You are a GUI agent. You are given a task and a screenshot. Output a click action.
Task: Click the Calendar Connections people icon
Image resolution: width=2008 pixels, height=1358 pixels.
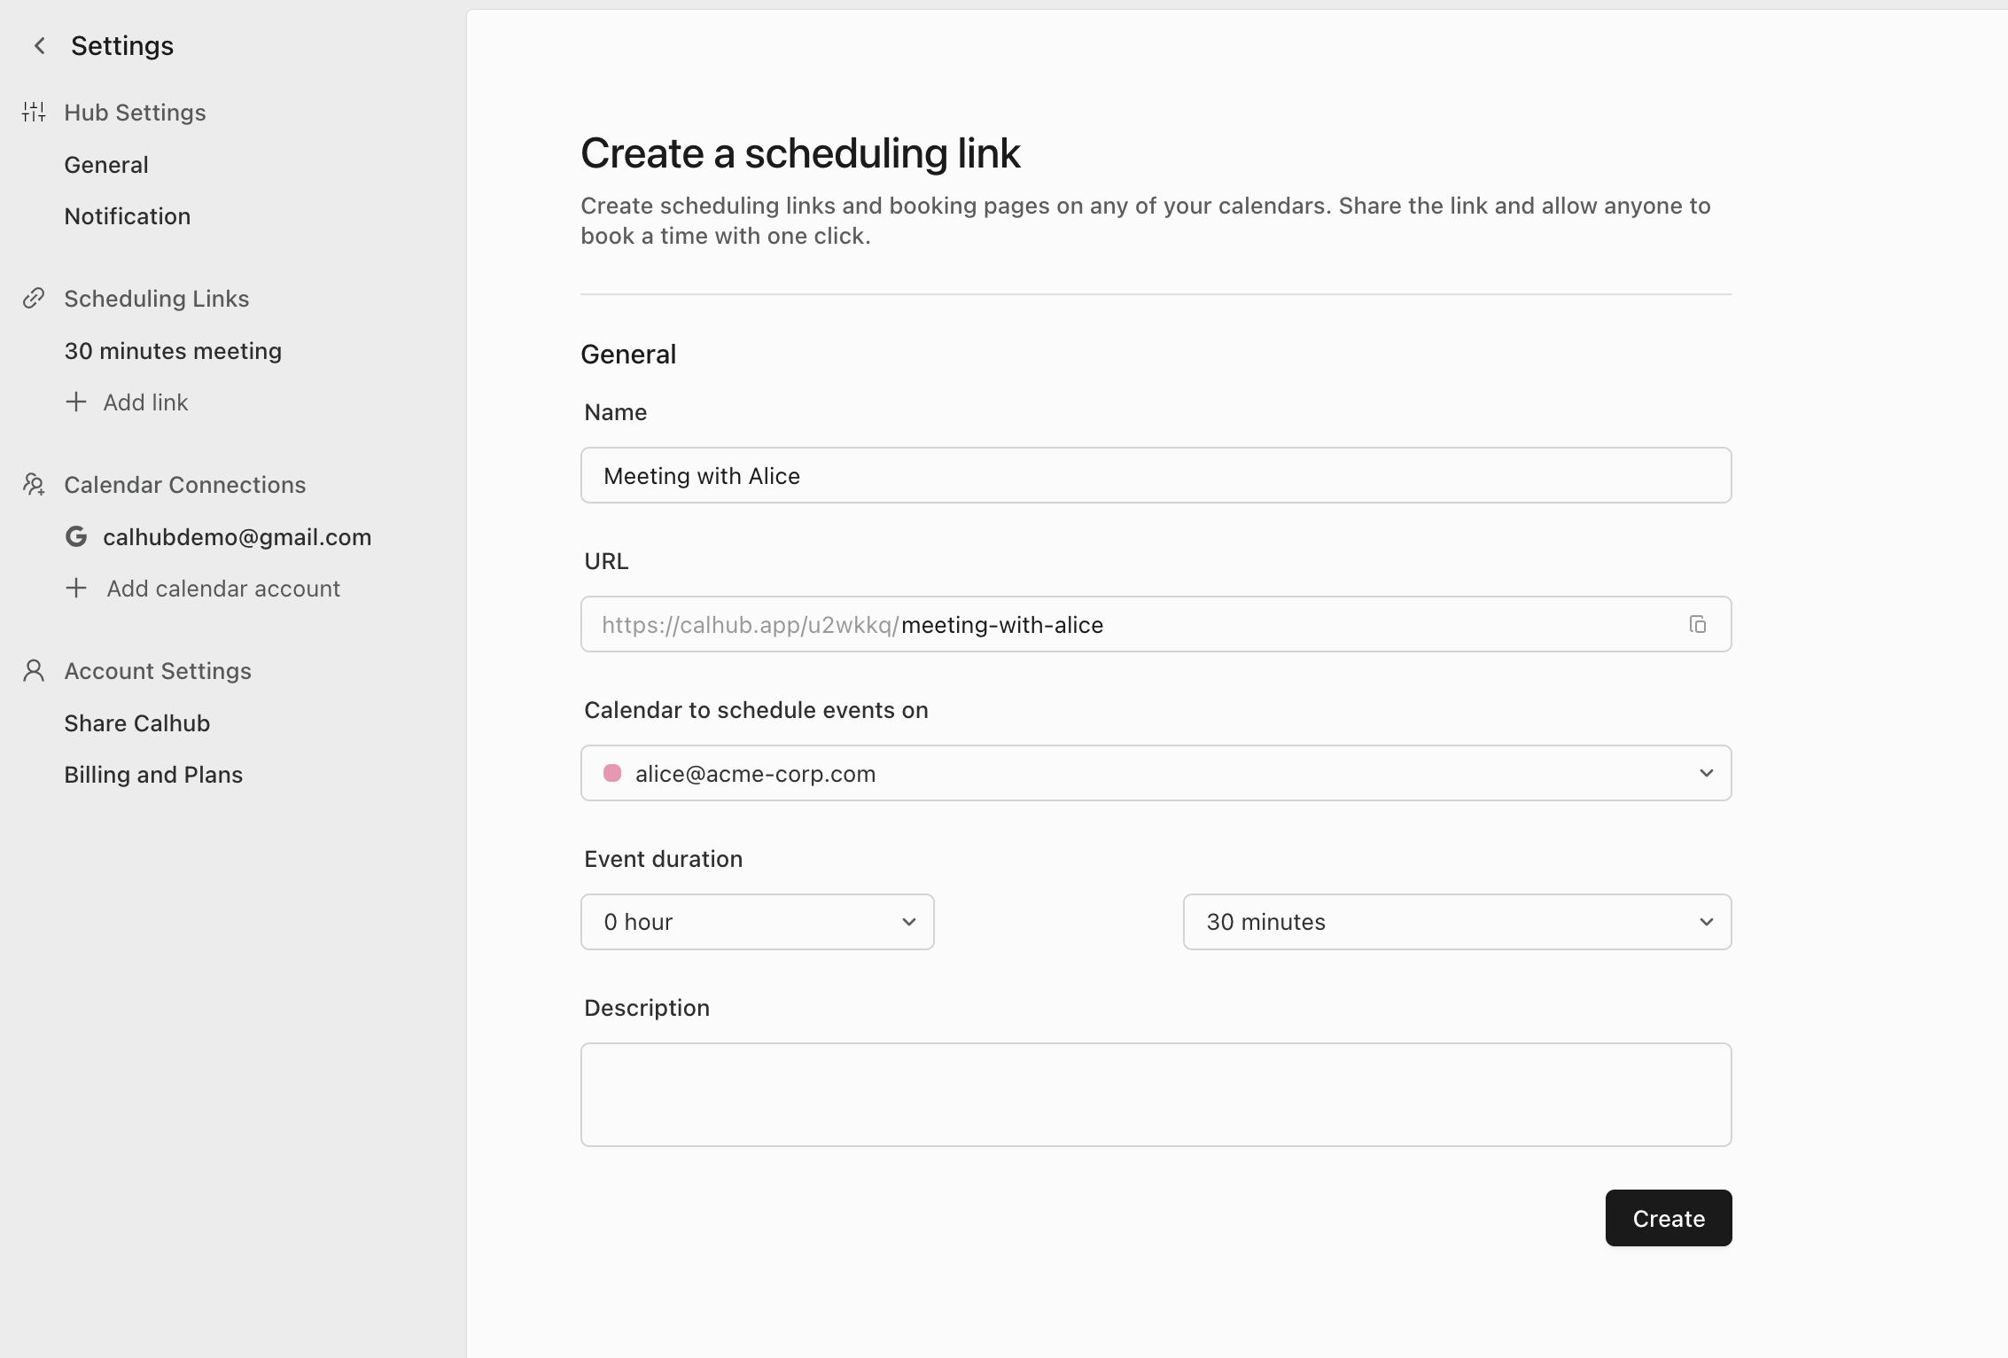point(34,485)
